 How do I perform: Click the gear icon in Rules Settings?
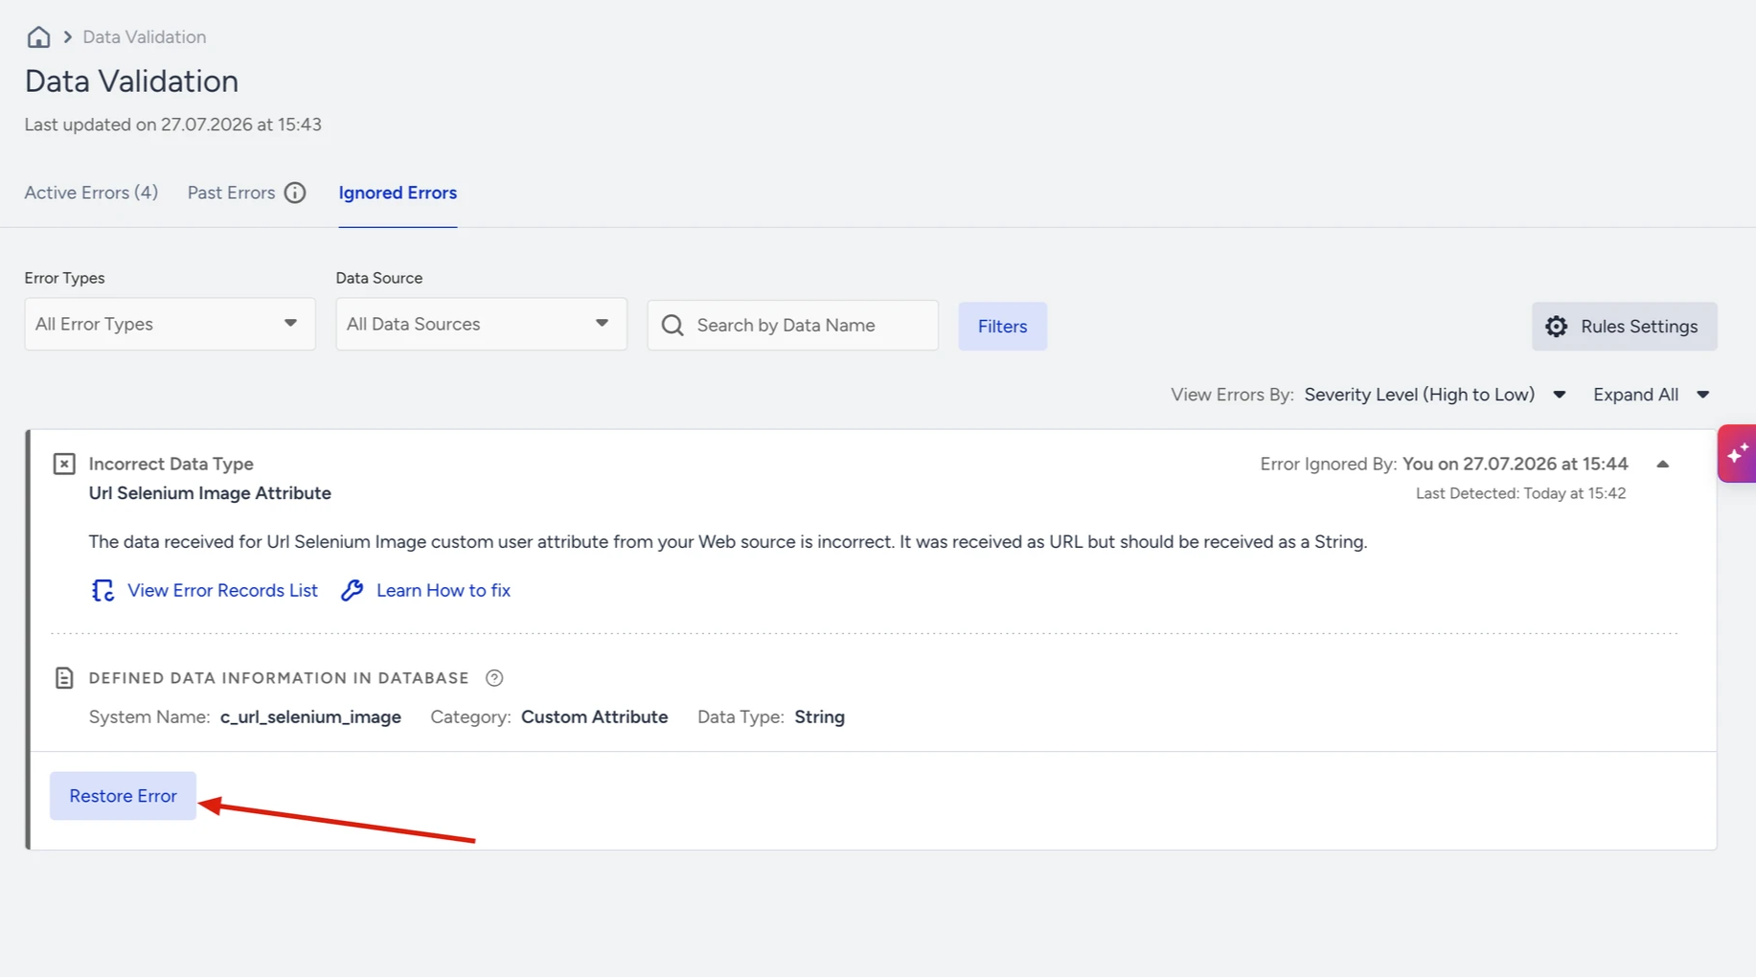pos(1557,327)
